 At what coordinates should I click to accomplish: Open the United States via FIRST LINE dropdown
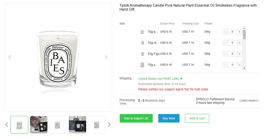point(160,79)
